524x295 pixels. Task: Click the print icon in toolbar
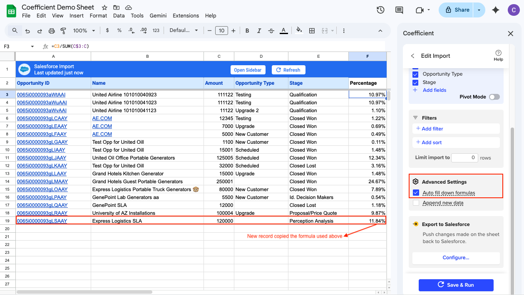pos(52,31)
